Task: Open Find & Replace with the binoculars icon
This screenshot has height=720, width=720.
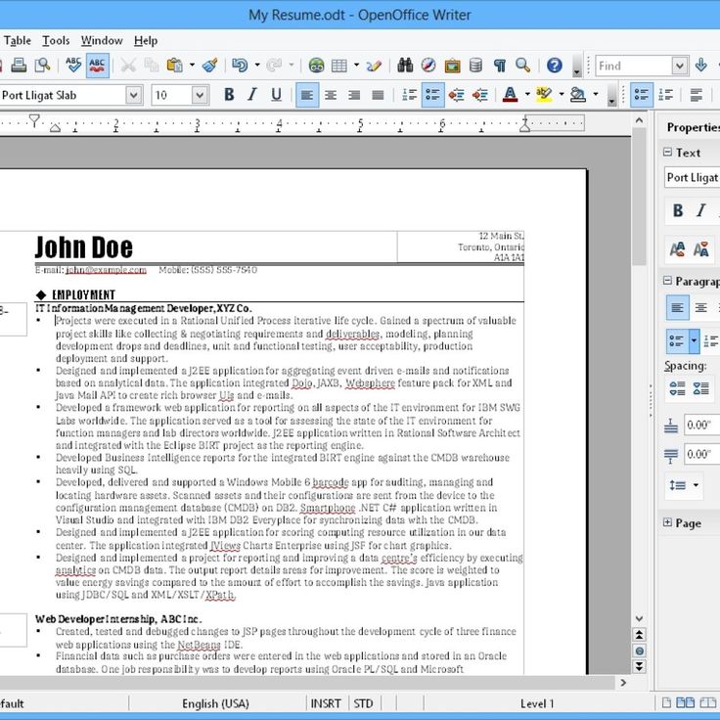Action: click(x=405, y=66)
